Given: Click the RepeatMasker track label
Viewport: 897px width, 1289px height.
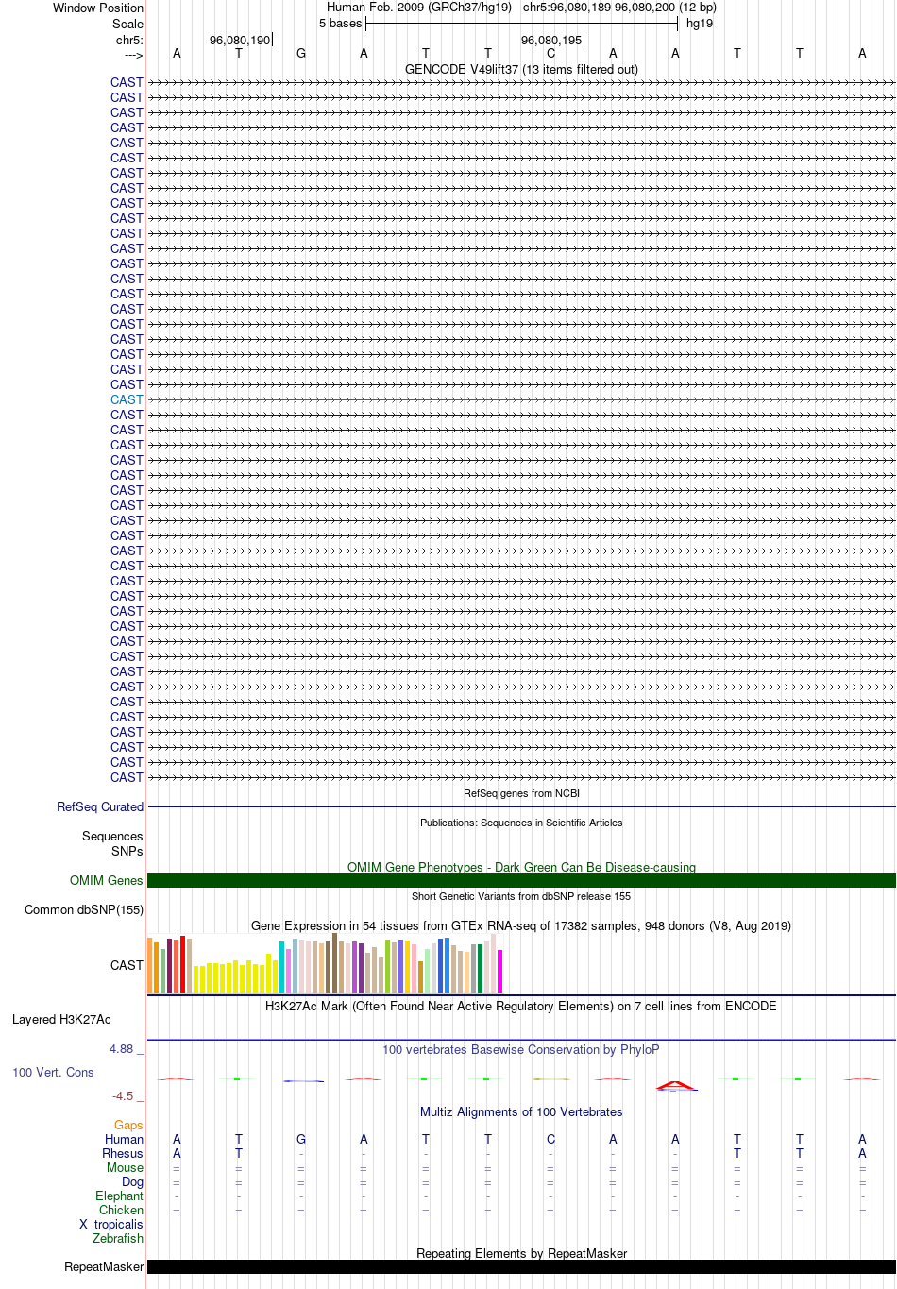Looking at the screenshot, I should pyautogui.click(x=104, y=1266).
